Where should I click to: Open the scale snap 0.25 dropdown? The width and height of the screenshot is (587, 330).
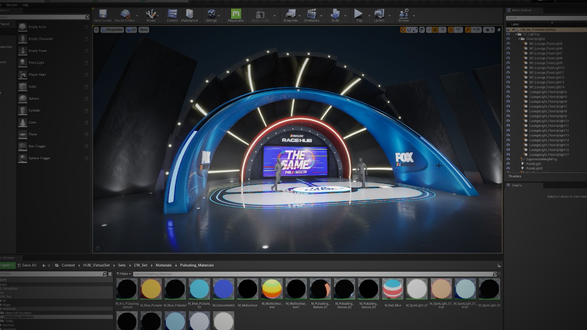(x=476, y=30)
